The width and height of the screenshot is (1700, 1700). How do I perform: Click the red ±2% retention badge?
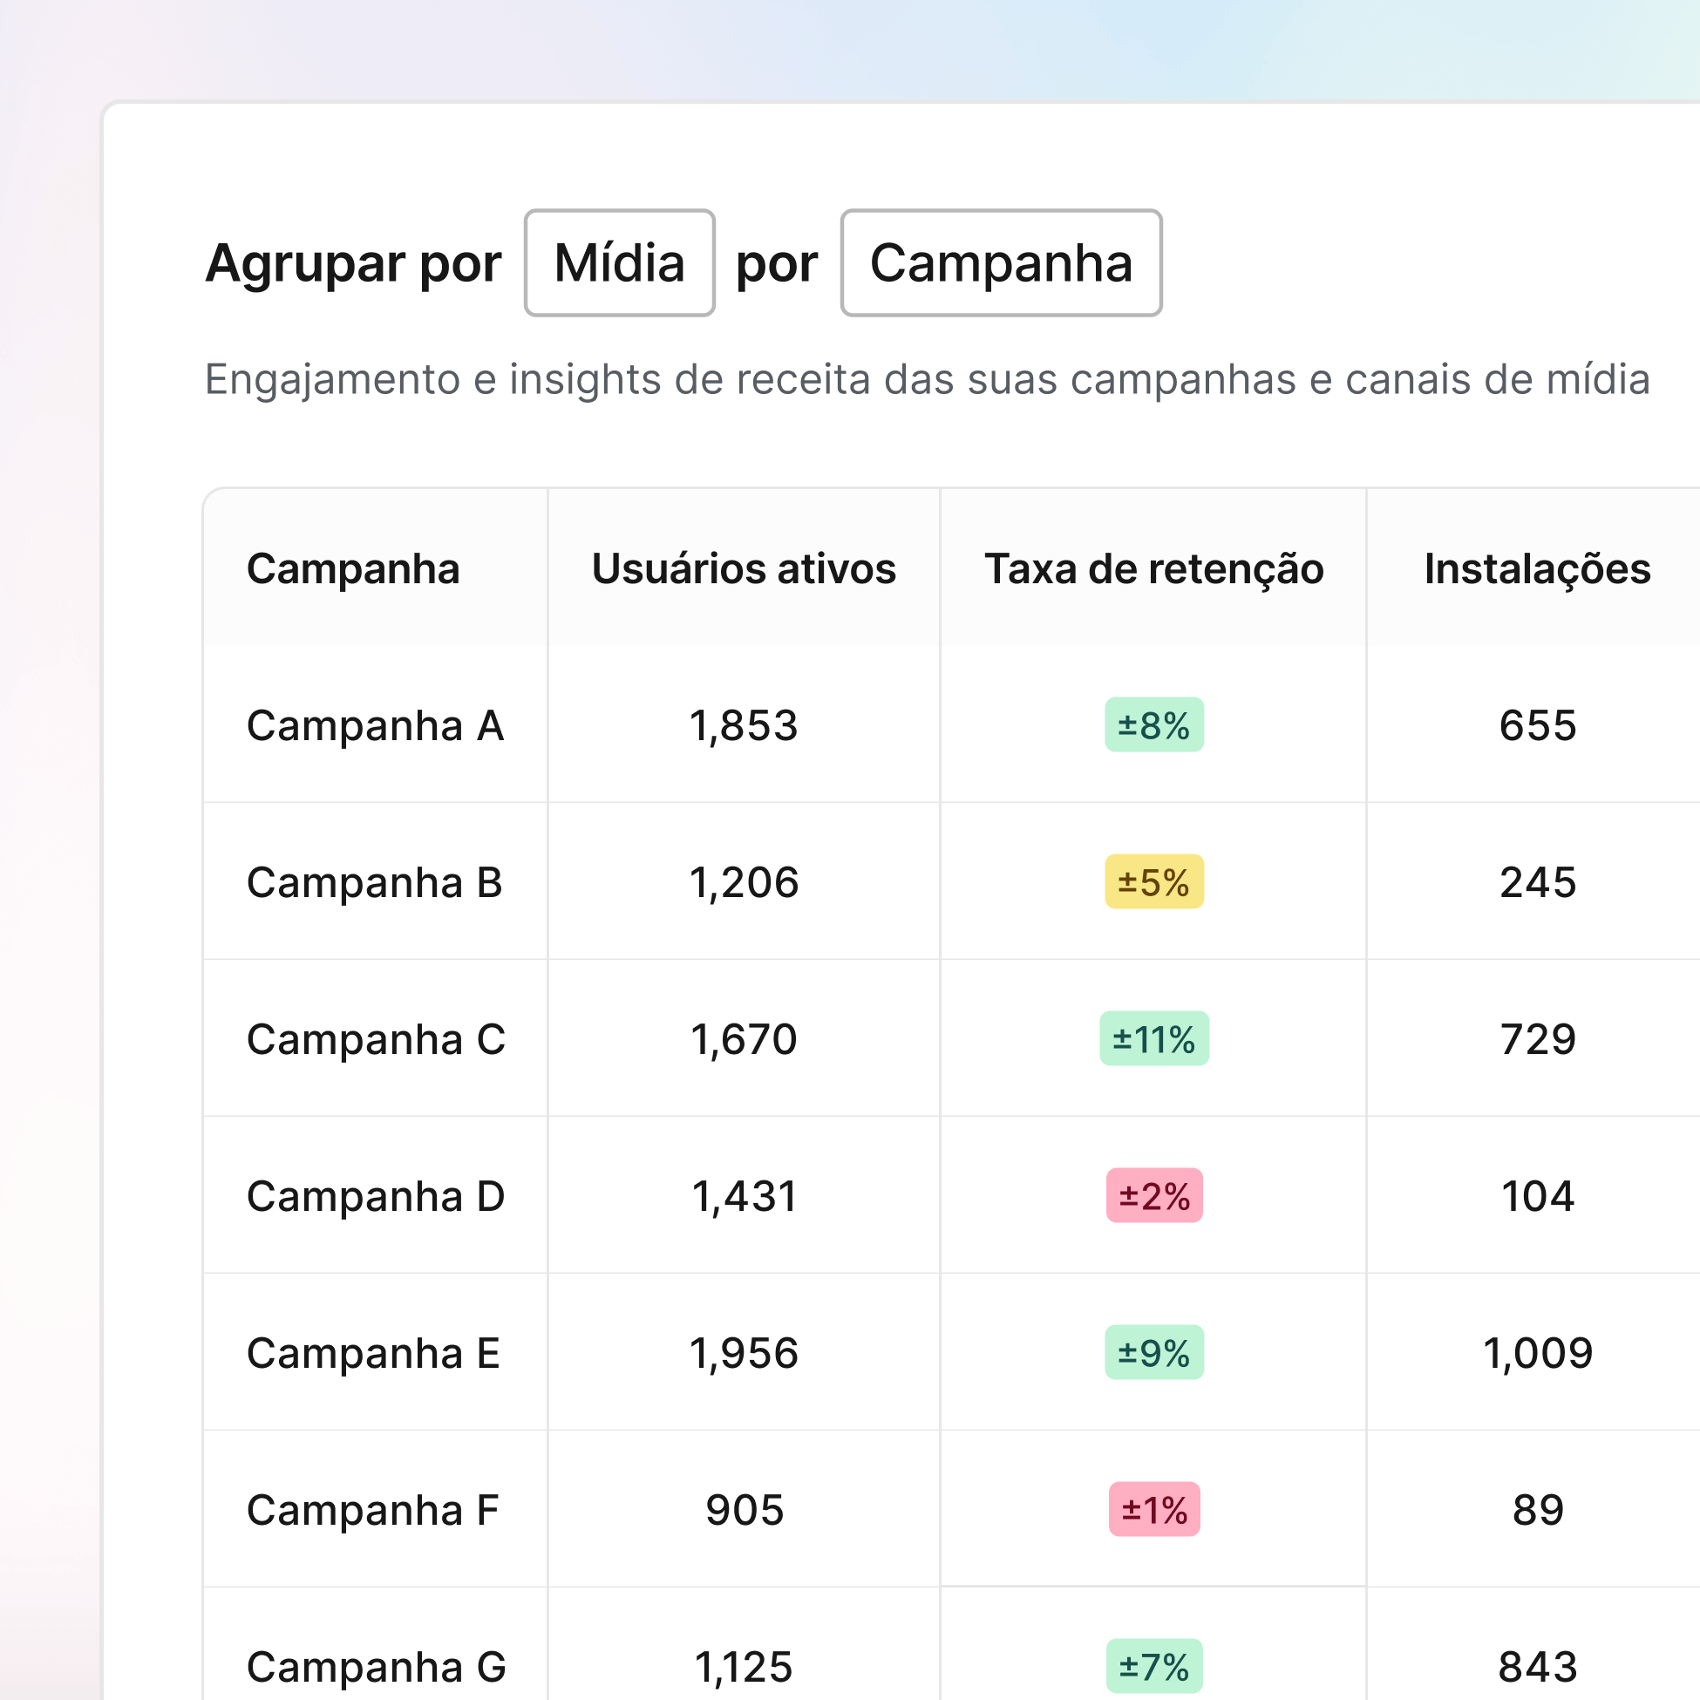point(1153,1196)
